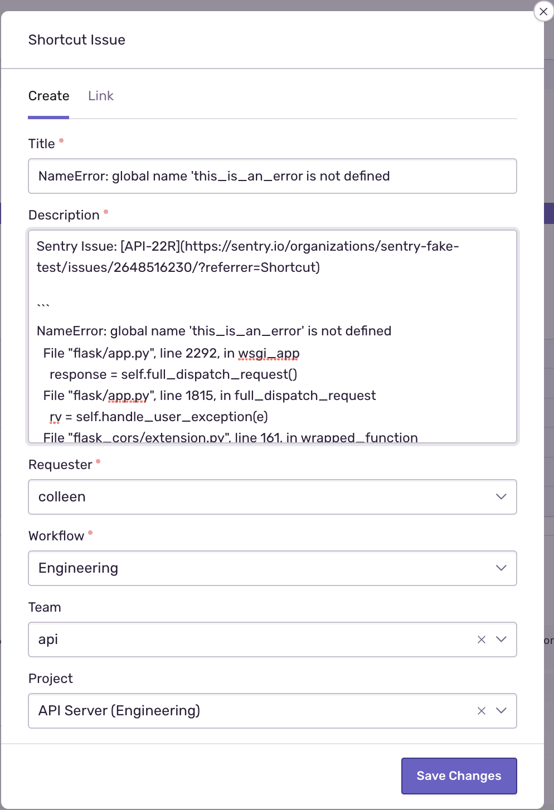
Task: Switch to the Link tab
Action: pos(101,96)
